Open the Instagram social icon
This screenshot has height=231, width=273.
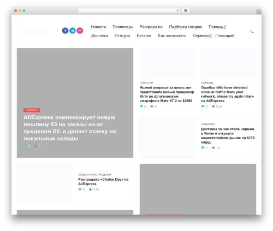point(80,31)
